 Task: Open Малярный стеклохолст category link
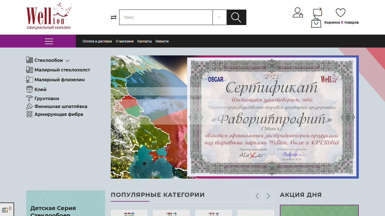62,70
